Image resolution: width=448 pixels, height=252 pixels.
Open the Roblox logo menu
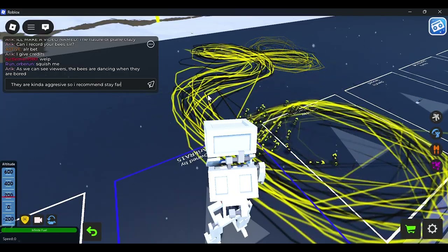[x=13, y=27]
